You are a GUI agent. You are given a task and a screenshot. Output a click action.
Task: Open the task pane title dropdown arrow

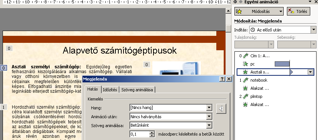point(310,2)
